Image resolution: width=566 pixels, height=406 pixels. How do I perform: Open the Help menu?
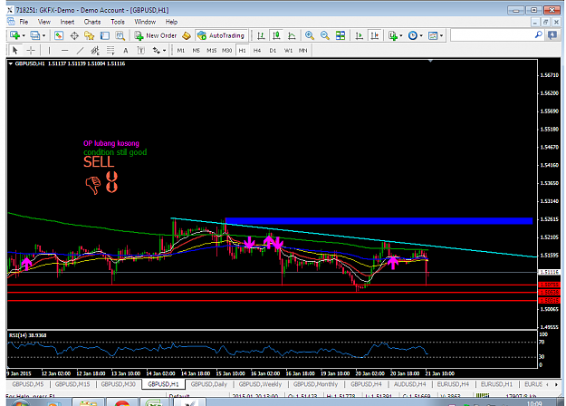(171, 22)
